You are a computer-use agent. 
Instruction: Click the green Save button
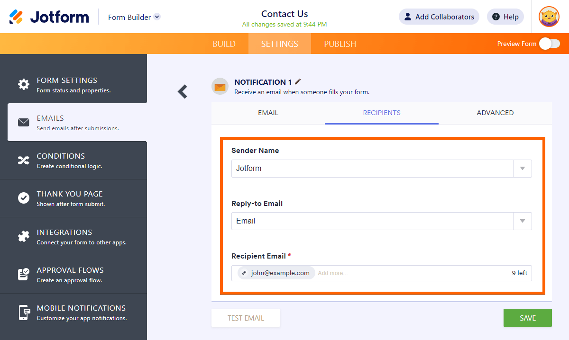click(x=527, y=318)
